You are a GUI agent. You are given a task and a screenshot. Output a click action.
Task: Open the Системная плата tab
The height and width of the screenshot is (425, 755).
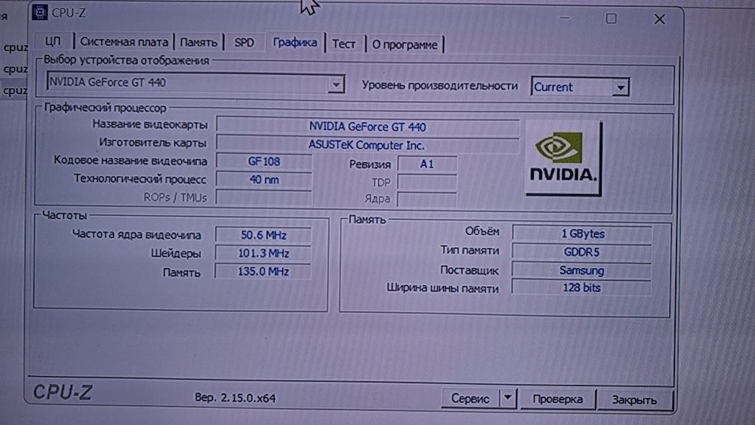pos(124,42)
